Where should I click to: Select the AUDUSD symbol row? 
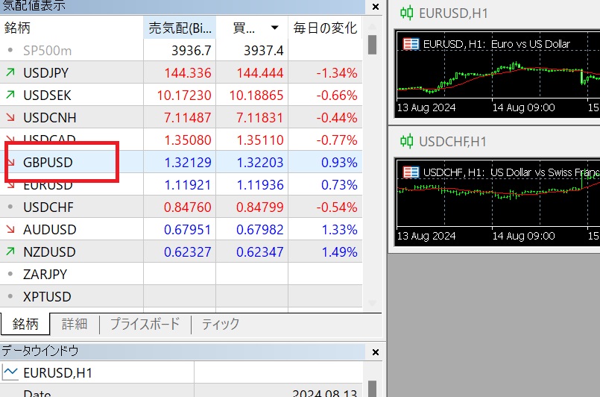click(181, 229)
